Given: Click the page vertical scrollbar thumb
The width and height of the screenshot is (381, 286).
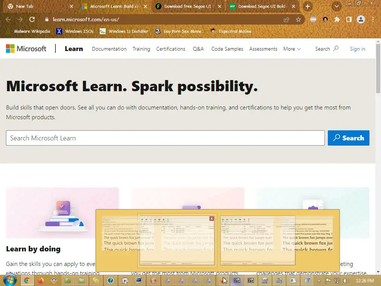Looking at the screenshot, I should [x=378, y=69].
